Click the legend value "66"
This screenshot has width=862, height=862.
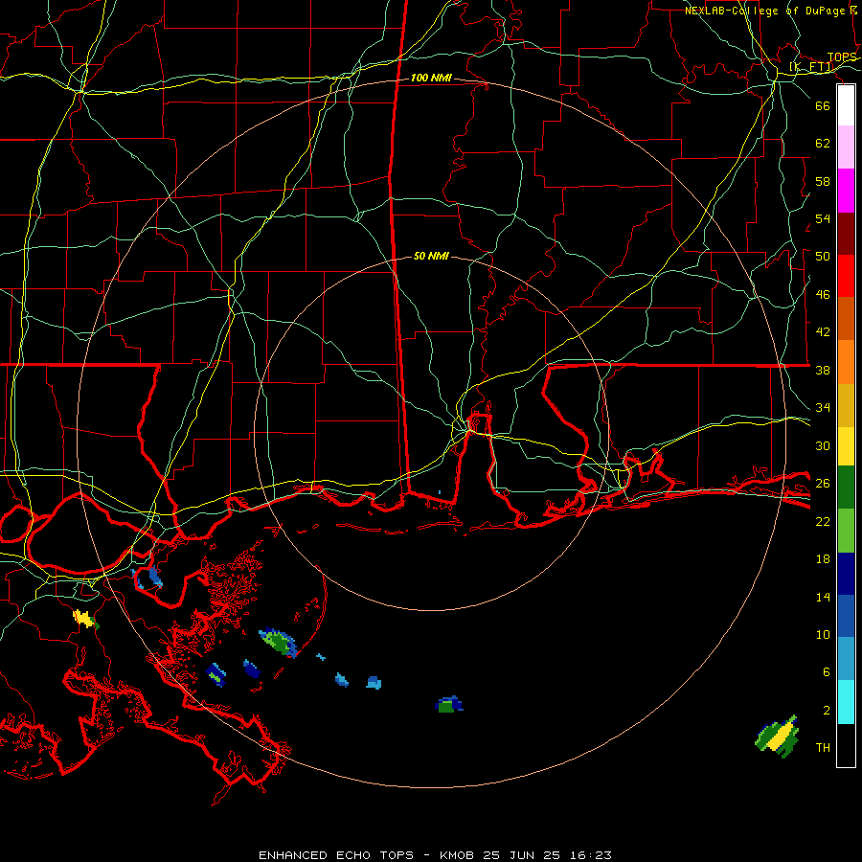point(823,105)
